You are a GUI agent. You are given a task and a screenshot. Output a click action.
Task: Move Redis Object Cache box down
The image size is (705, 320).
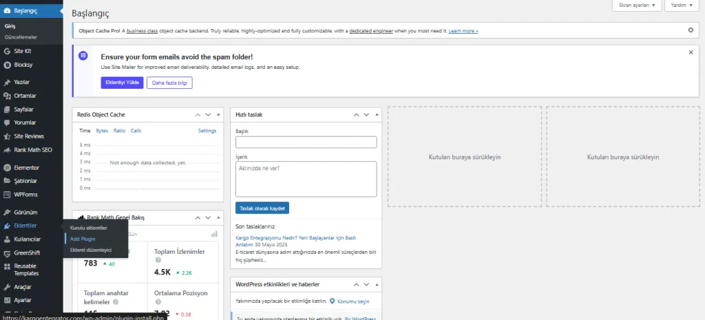tap(208, 115)
